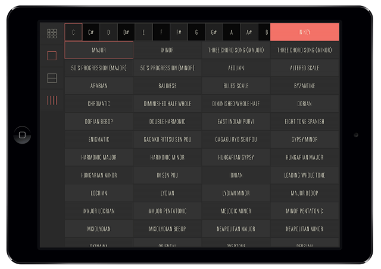Pick the Harmonic Minor scale
Screen dimensions: 381x269
pyautogui.click(x=167, y=157)
